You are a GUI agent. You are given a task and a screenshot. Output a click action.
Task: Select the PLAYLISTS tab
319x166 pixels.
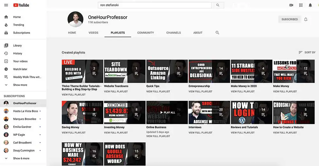pos(118,33)
